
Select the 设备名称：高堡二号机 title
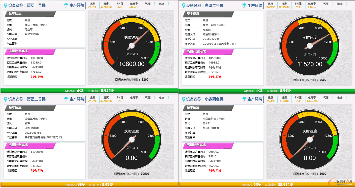[205, 5]
